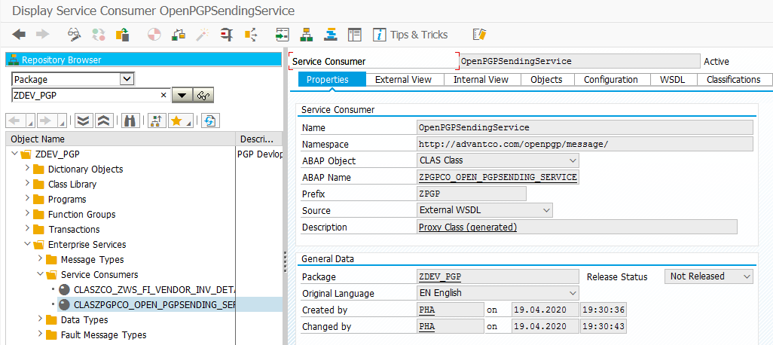
Task: Open the Original Language dropdown showing EN English
Action: 573,293
